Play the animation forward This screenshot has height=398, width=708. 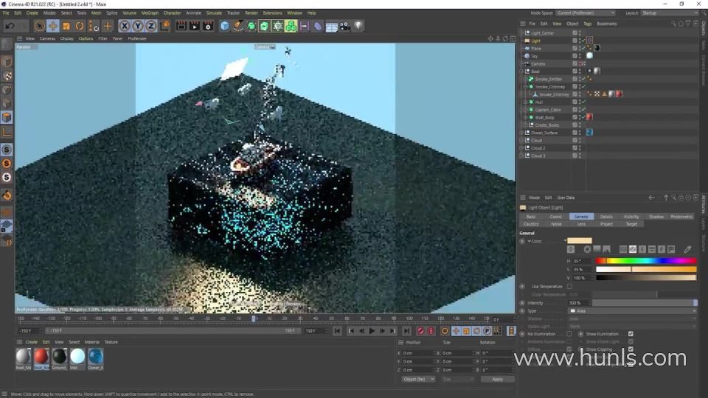coord(372,331)
